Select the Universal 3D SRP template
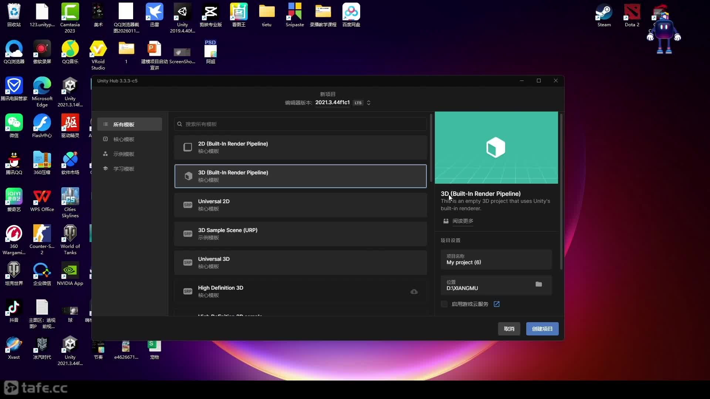Screen dimensions: 710x399 click(x=300, y=263)
